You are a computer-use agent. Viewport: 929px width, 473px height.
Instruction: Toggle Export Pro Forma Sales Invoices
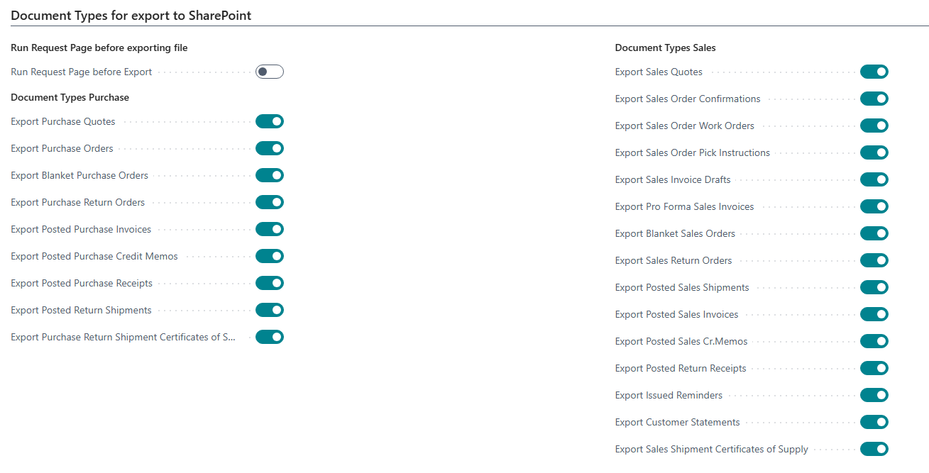874,206
